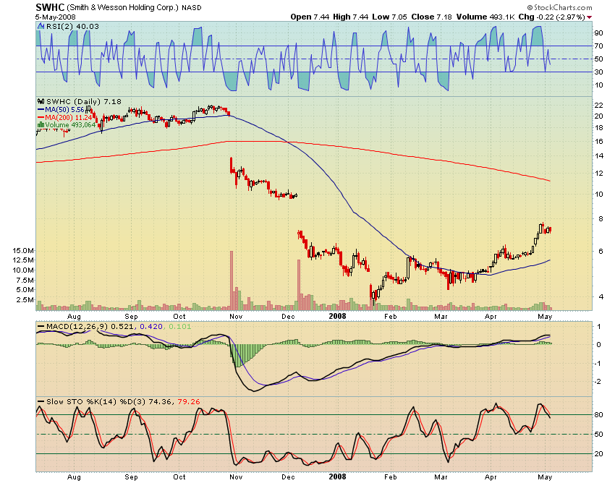Click the Low 7.05 value
Image resolution: width=615 pixels, height=483 pixels.
click(x=389, y=17)
